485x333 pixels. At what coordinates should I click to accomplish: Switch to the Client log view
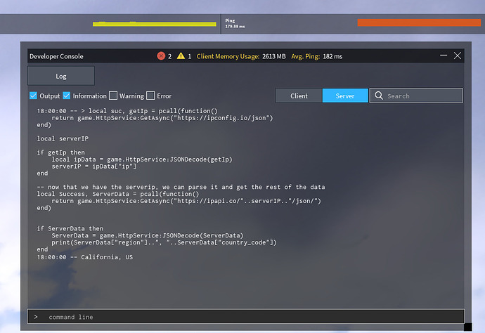pyautogui.click(x=299, y=96)
